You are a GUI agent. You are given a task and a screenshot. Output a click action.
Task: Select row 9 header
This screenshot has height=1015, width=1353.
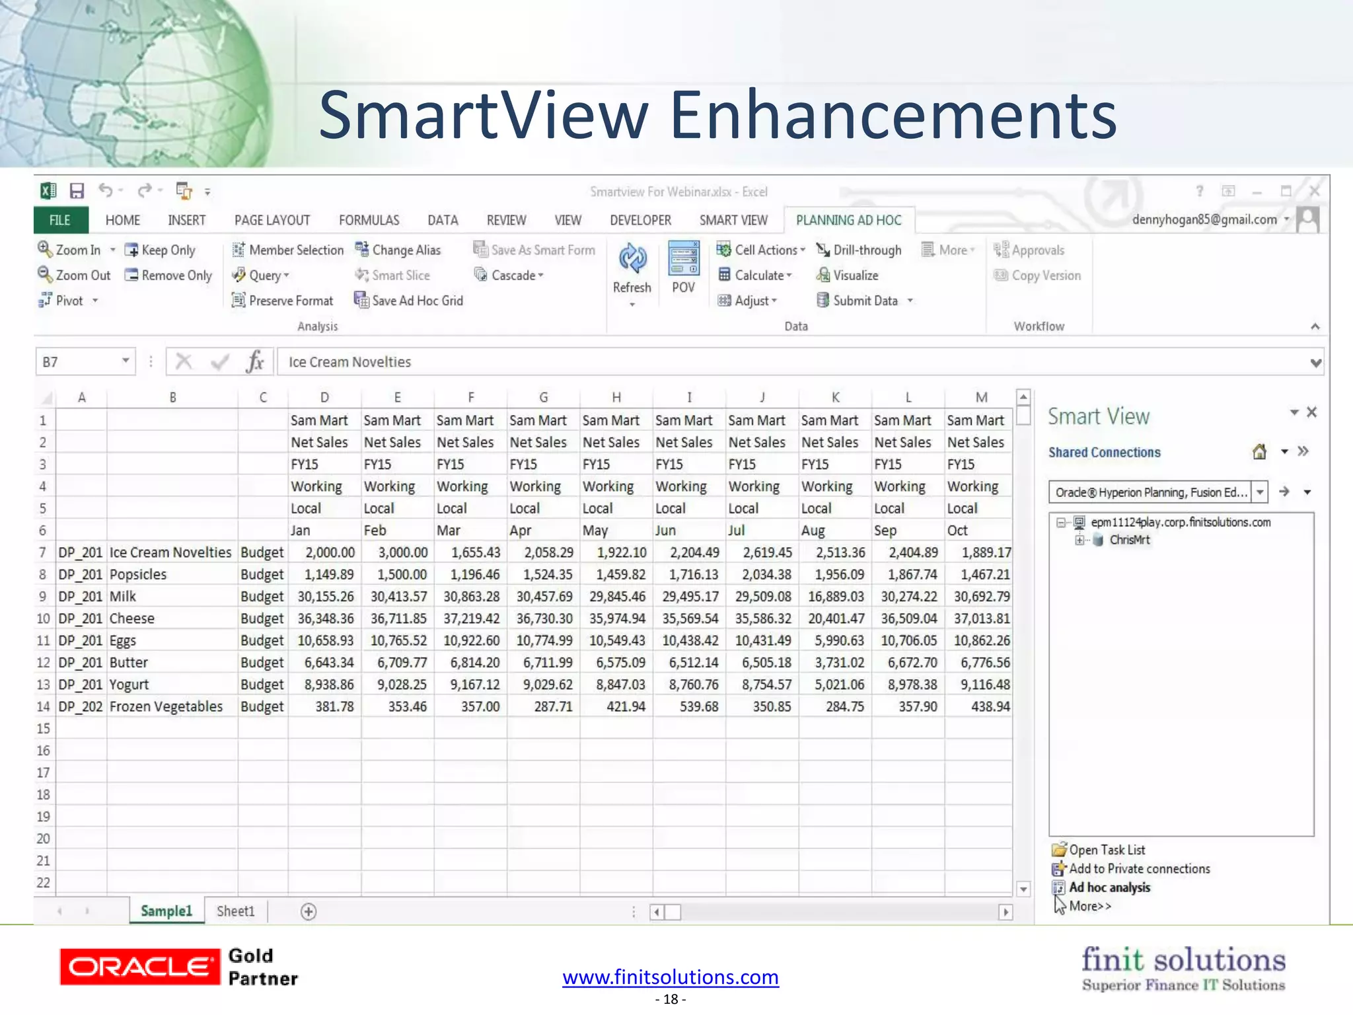tap(44, 597)
